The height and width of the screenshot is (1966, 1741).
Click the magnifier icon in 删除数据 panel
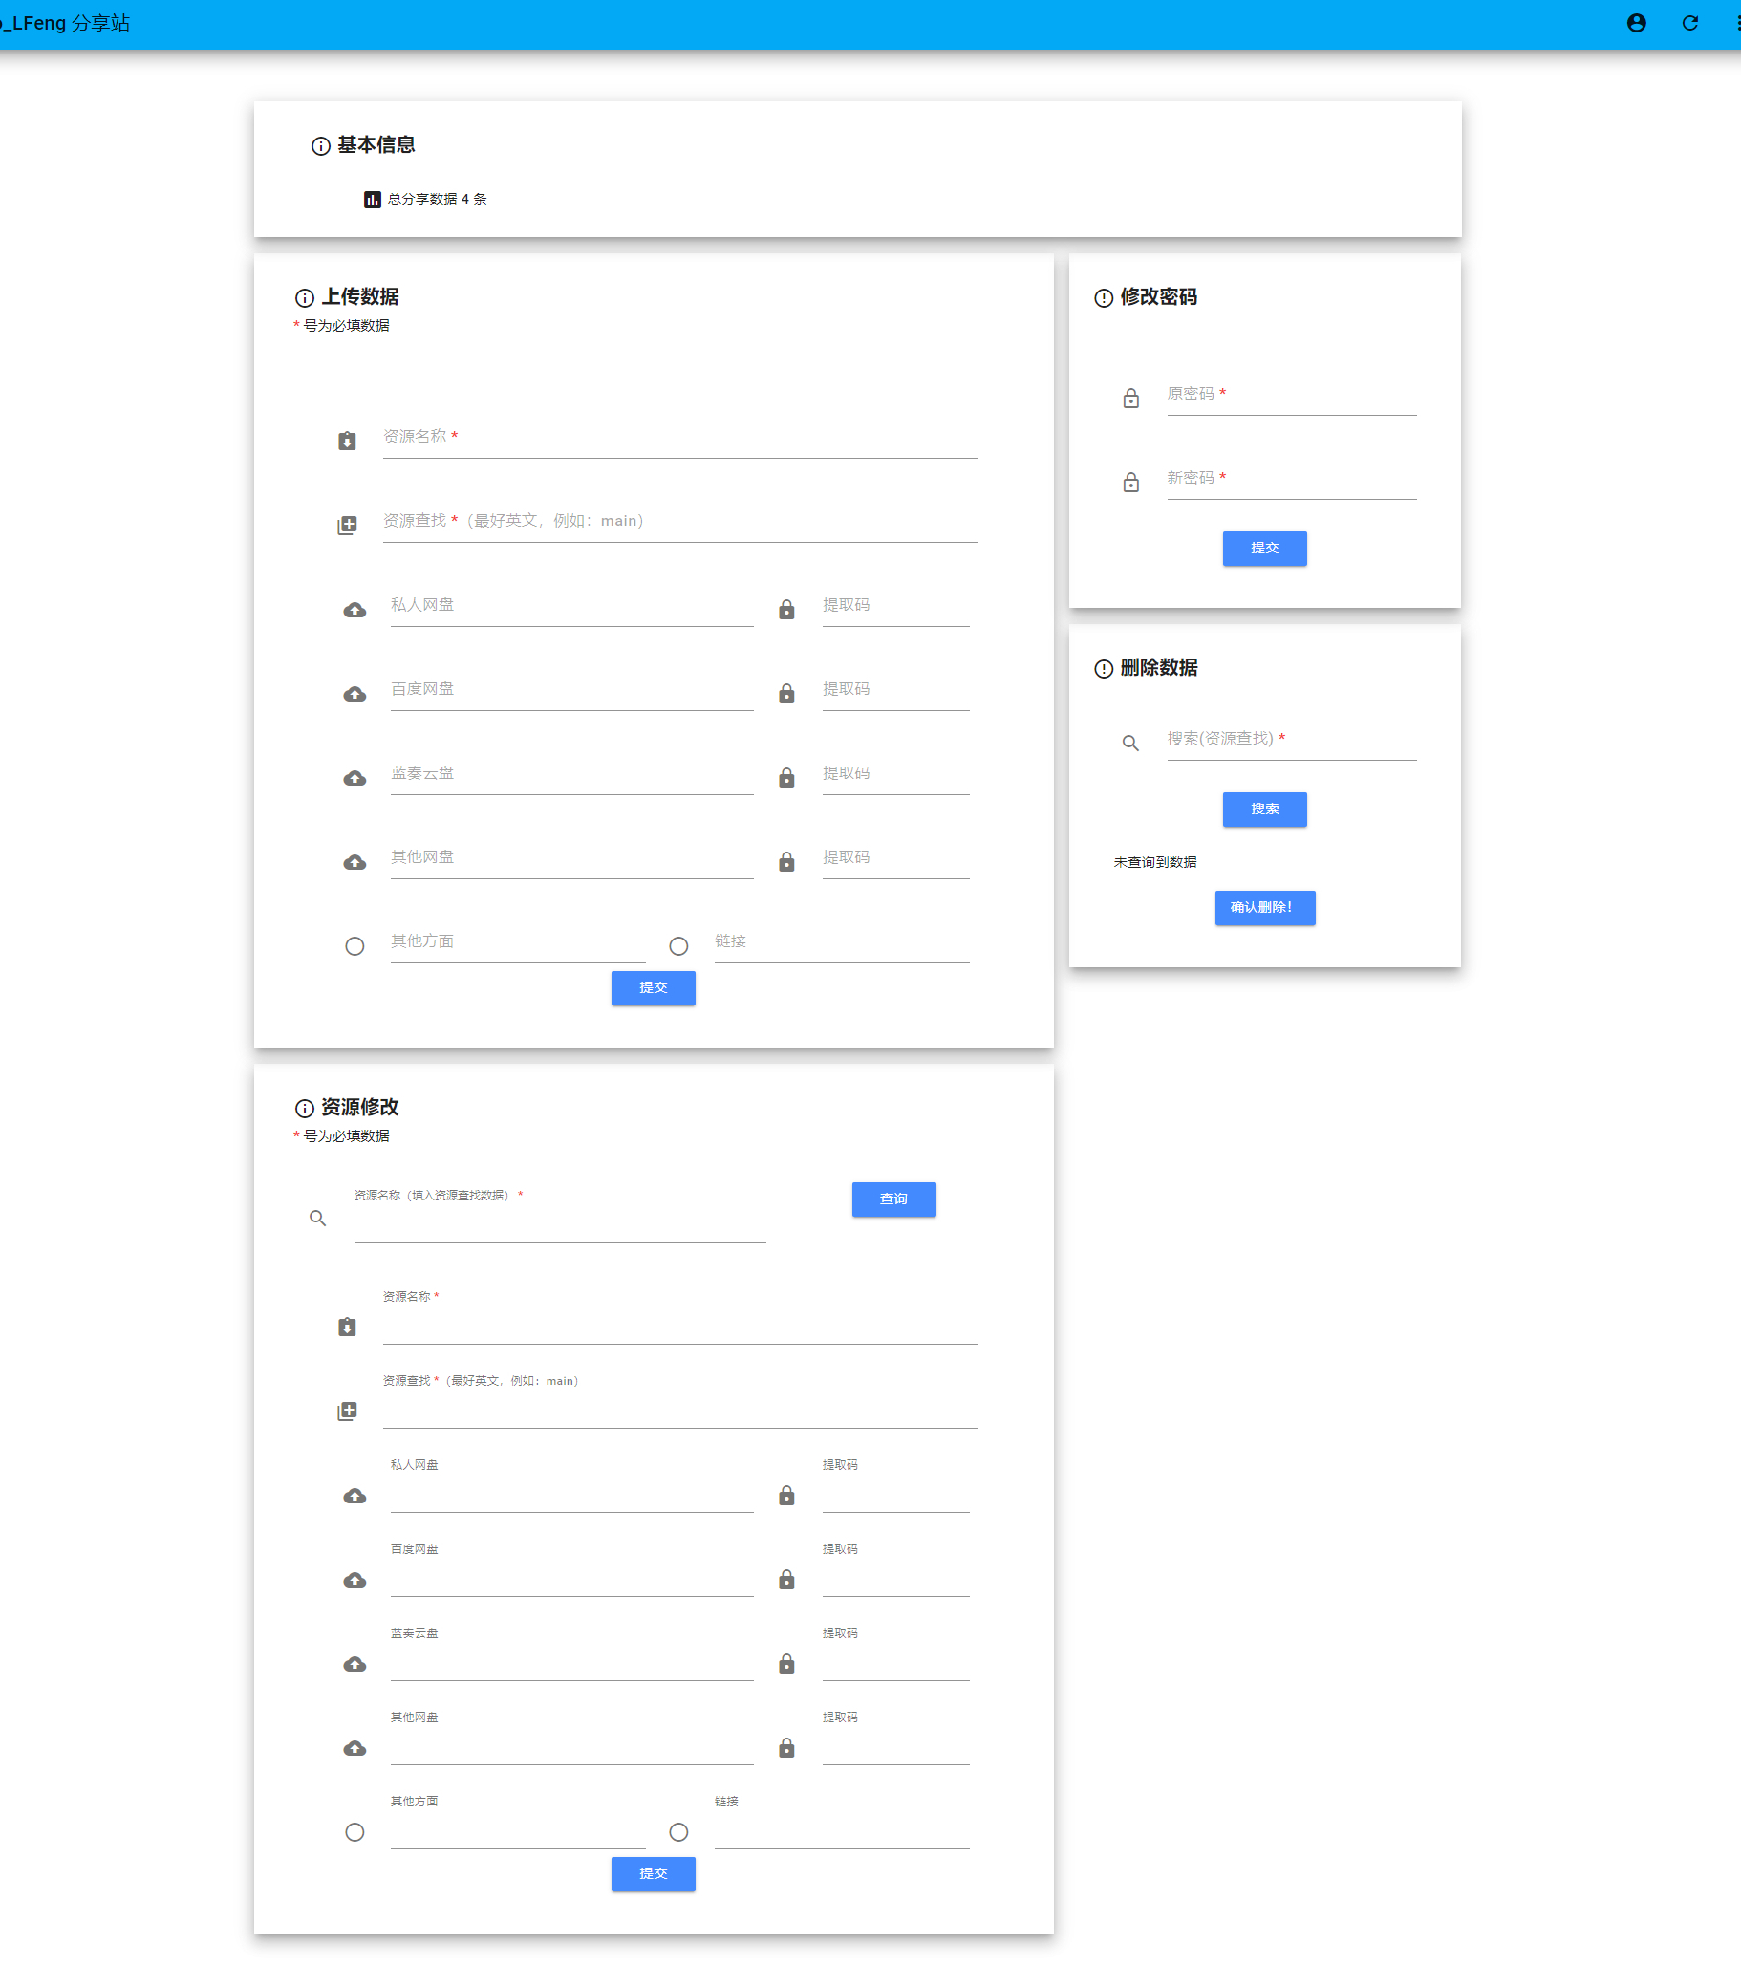click(1131, 744)
